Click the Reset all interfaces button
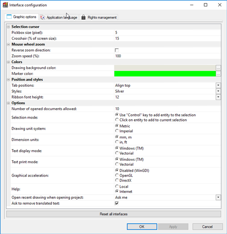This screenshot has width=227, height=234. coord(114,214)
